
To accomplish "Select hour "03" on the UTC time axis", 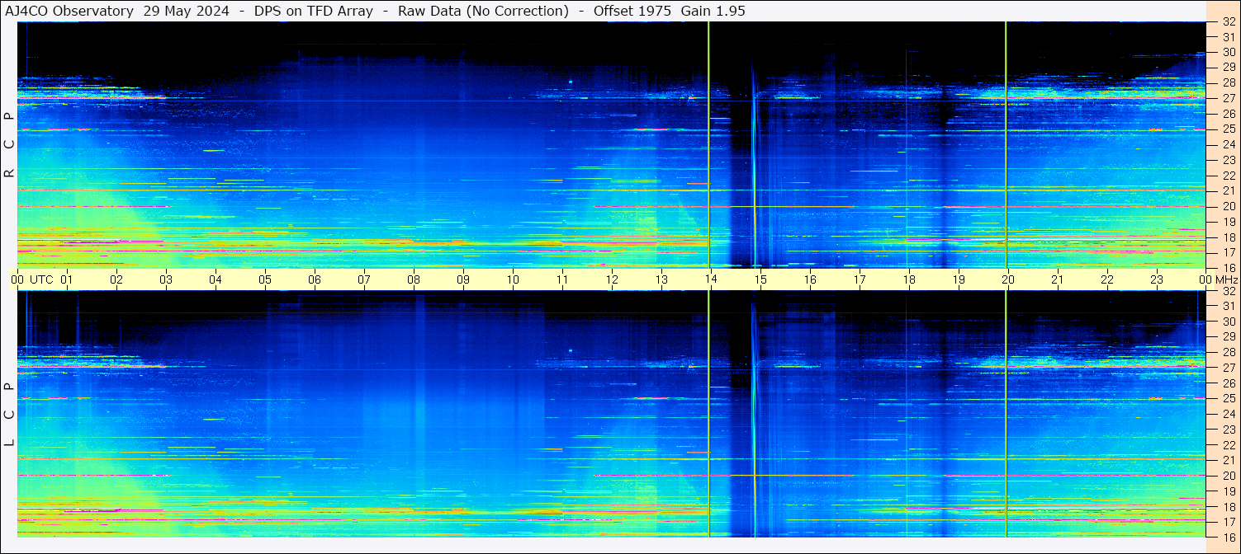I will (166, 279).
